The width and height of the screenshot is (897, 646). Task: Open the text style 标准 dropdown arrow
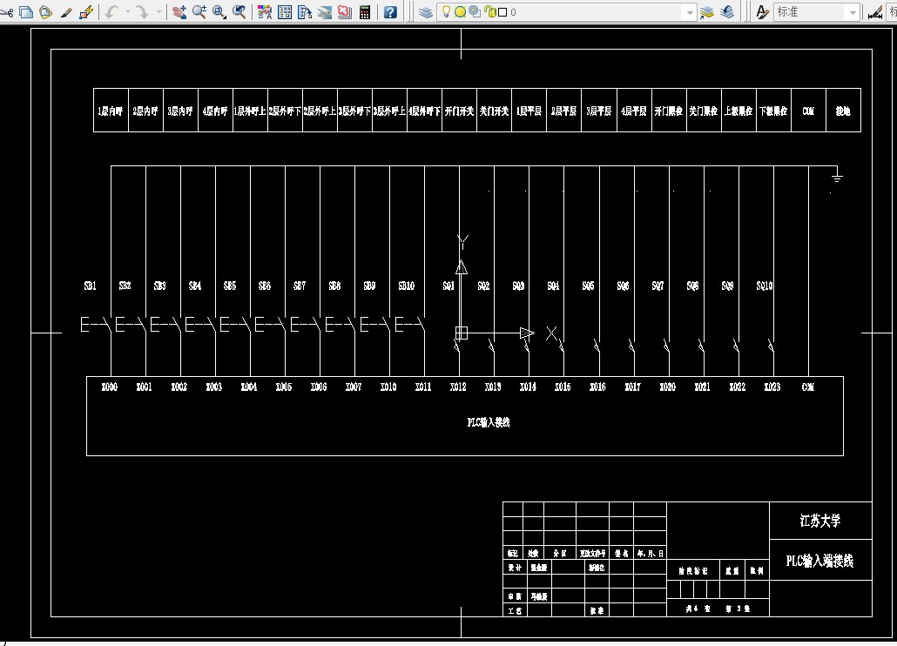click(853, 12)
